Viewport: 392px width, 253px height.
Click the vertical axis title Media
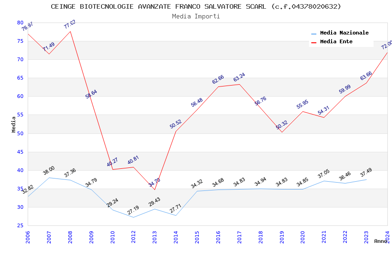tap(13, 124)
